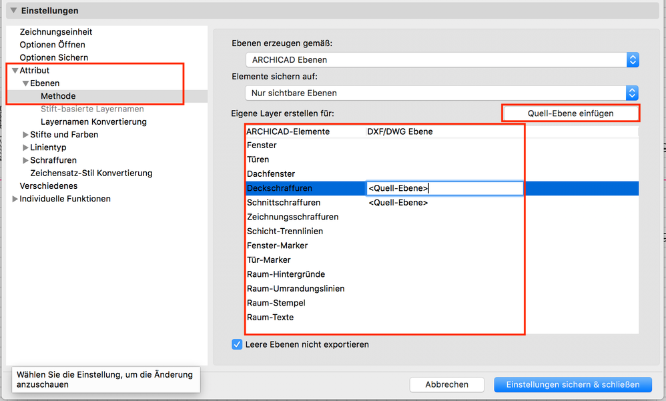666x401 pixels.
Task: Collapse the Einstellungen panel triangle
Action: pos(13,11)
